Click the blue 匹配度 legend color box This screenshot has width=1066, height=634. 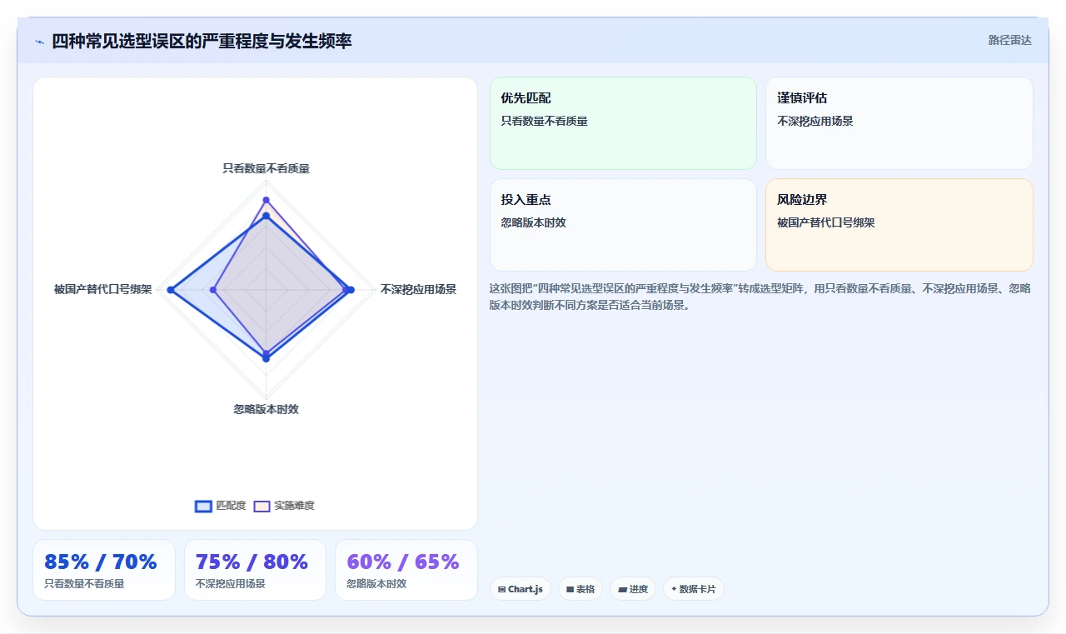203,506
